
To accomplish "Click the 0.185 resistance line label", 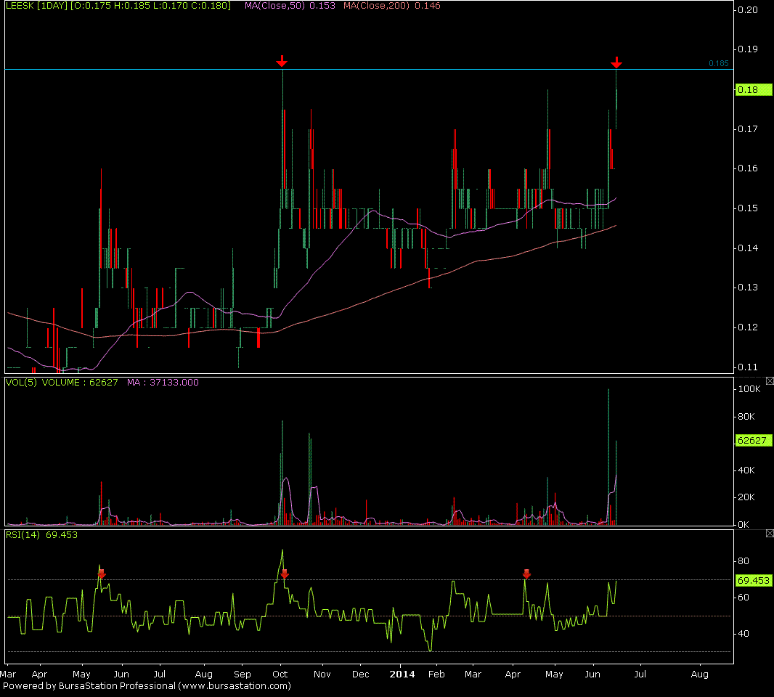I will coord(718,63).
